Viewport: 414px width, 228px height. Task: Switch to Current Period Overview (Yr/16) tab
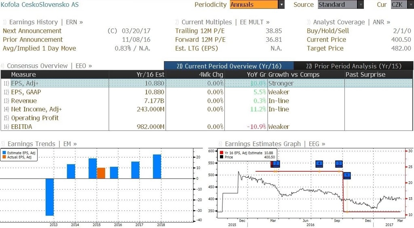[229, 66]
